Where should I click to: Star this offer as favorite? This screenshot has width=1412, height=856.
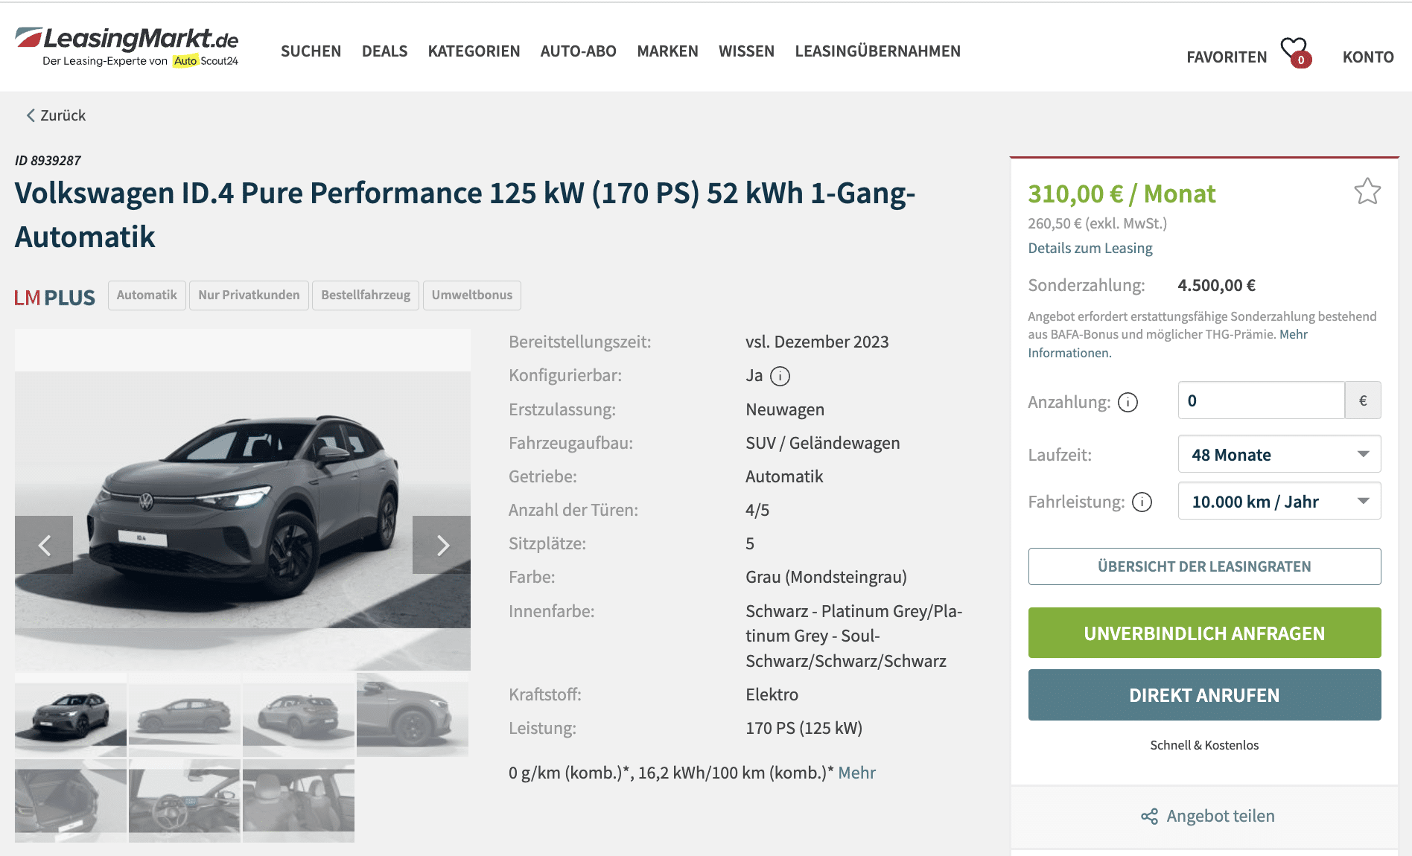click(1367, 192)
